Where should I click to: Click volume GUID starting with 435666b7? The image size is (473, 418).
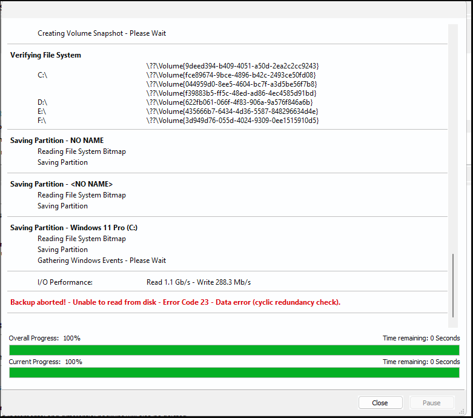[233, 111]
